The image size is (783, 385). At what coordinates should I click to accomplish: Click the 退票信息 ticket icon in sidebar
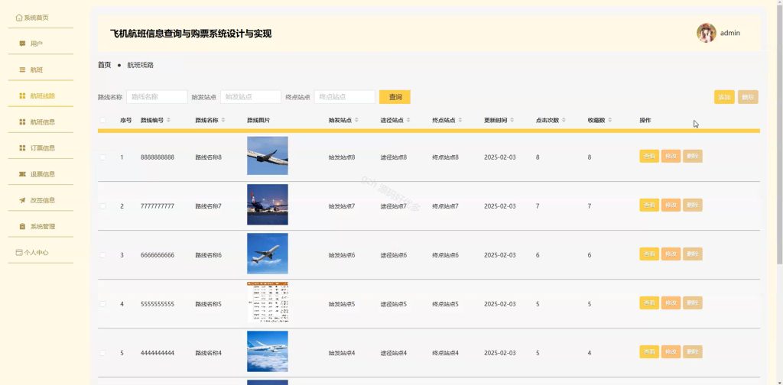(22, 174)
